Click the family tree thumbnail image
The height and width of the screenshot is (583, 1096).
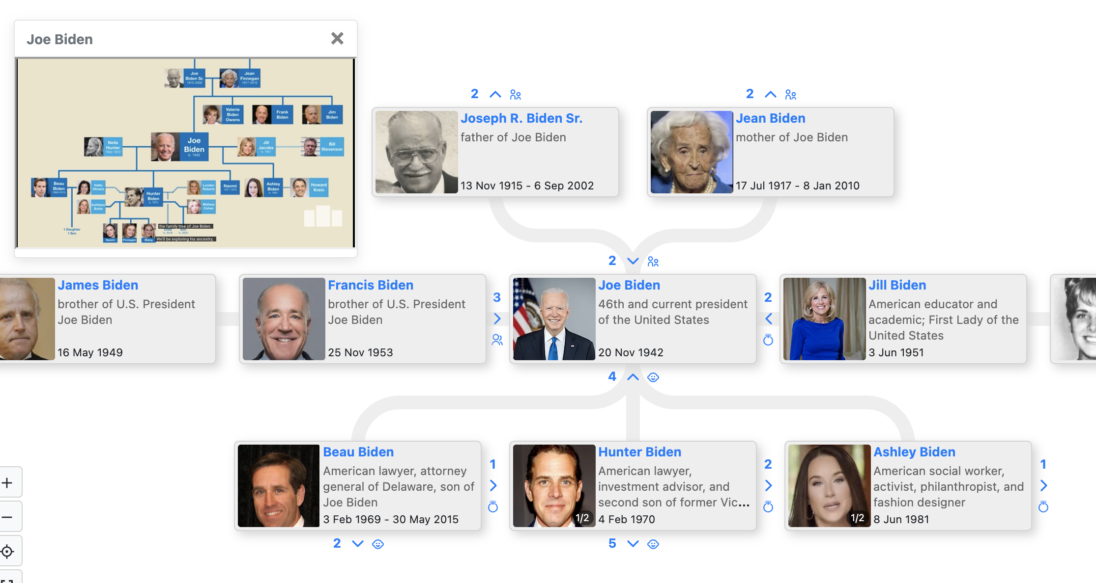click(x=186, y=153)
